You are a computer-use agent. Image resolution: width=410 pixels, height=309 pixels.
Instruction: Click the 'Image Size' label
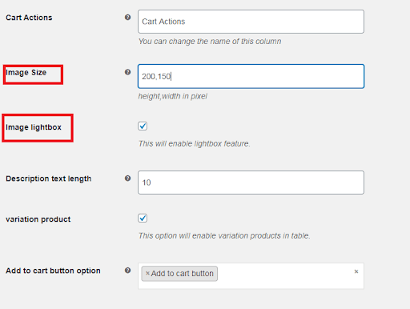pos(26,73)
